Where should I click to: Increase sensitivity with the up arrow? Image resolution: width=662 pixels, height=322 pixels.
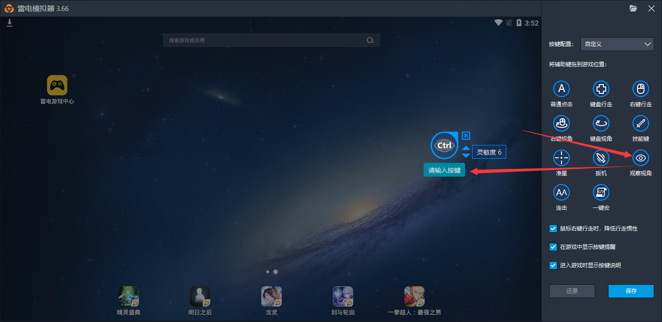pos(466,148)
